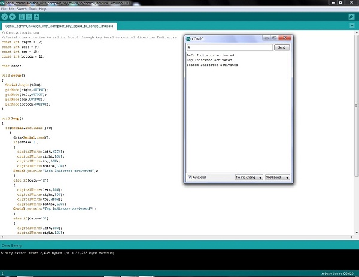Click the horizontal scroll left arrow
This screenshot has width=359, height=277.
click(x=2, y=237)
